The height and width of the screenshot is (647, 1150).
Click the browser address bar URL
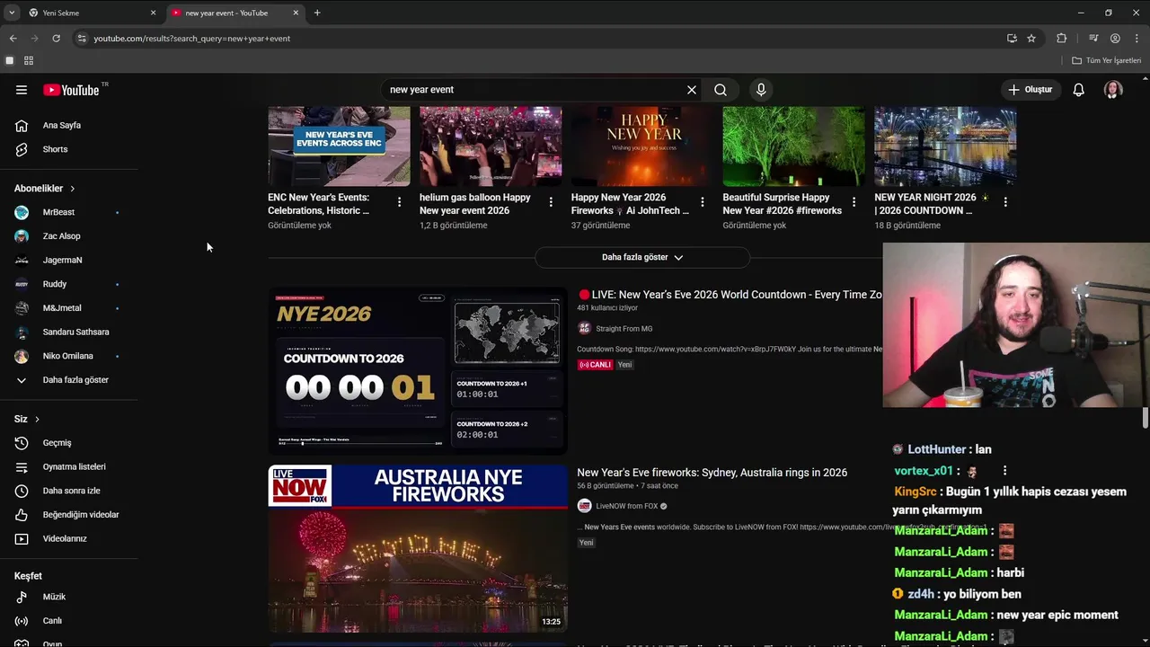192,39
